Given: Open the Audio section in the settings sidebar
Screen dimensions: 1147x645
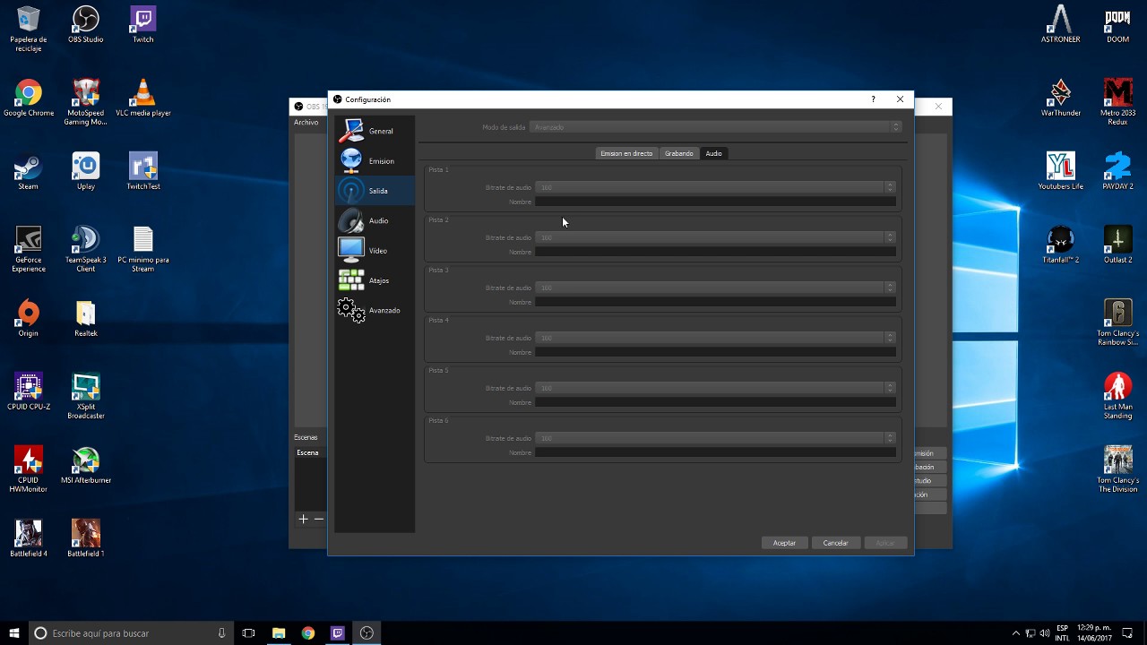Looking at the screenshot, I should [375, 220].
